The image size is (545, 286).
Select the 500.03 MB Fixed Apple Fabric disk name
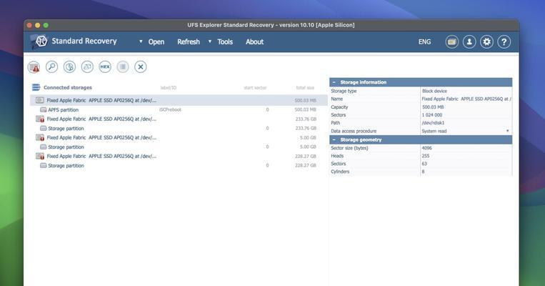101,100
